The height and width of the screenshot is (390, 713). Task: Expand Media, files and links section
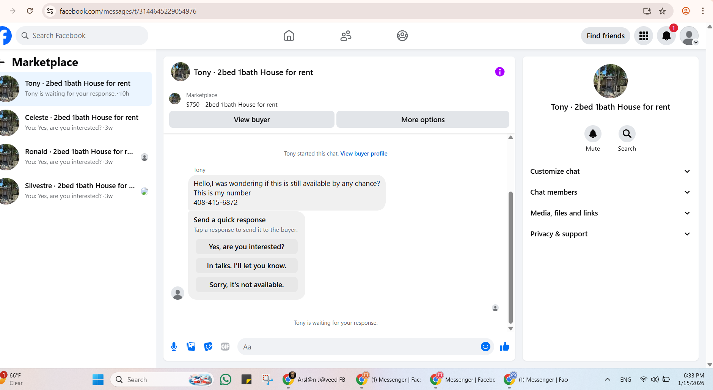coord(610,213)
